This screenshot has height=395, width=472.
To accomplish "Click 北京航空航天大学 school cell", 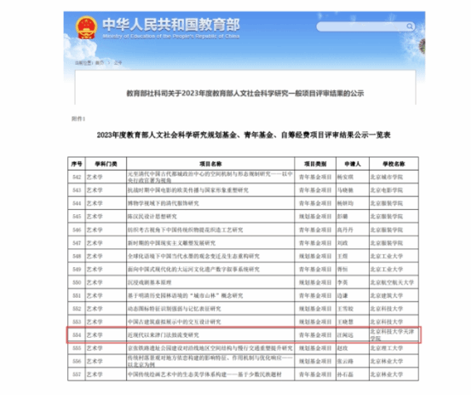I will 392,282.
